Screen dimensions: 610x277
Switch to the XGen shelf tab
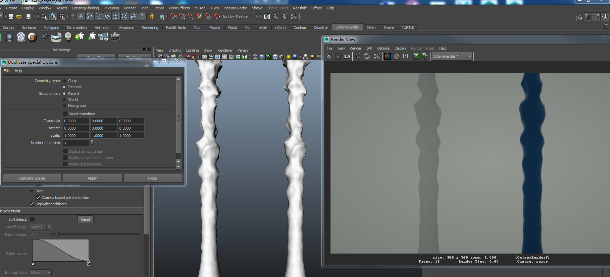[x=371, y=27]
